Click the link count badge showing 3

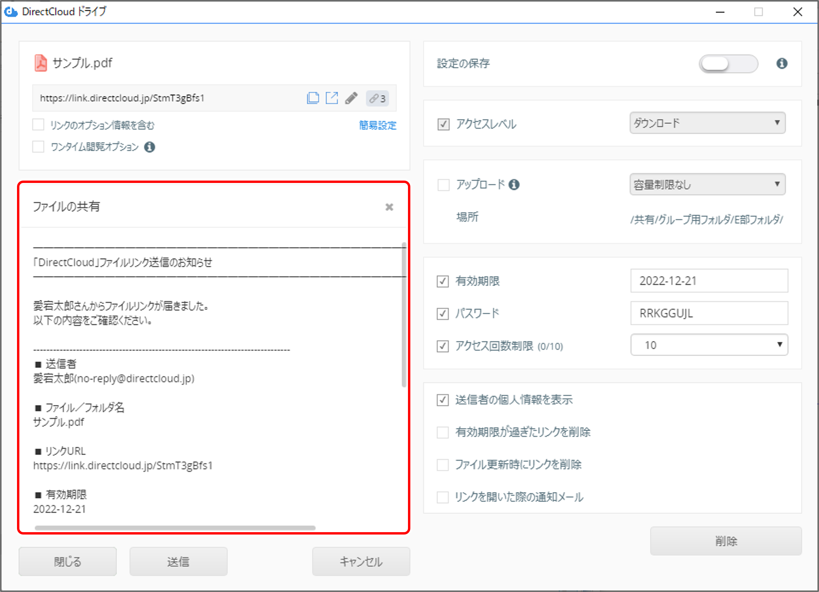tap(377, 98)
